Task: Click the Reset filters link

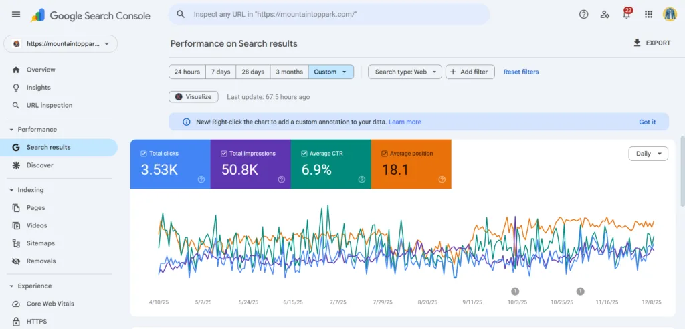Action: tap(520, 72)
